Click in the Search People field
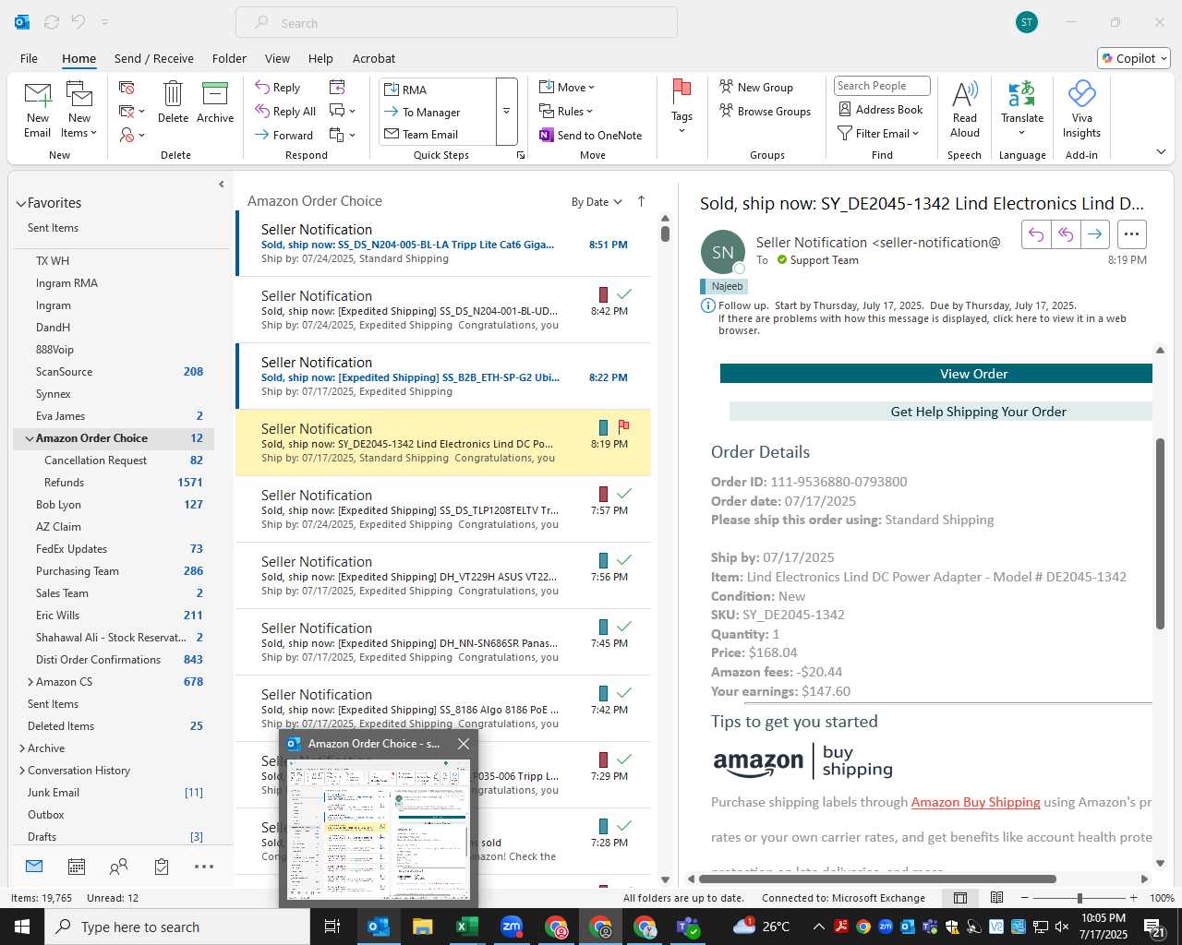The height and width of the screenshot is (945, 1182). [882, 86]
